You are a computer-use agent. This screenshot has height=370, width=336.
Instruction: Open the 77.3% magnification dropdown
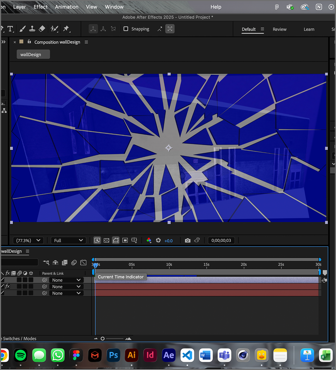(28, 240)
